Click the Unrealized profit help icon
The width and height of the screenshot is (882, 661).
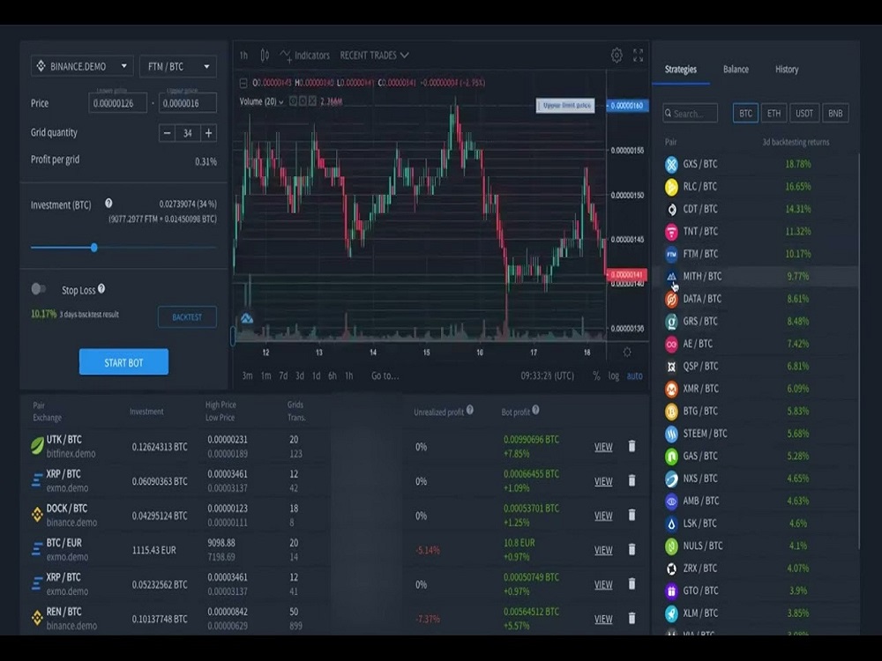point(470,411)
